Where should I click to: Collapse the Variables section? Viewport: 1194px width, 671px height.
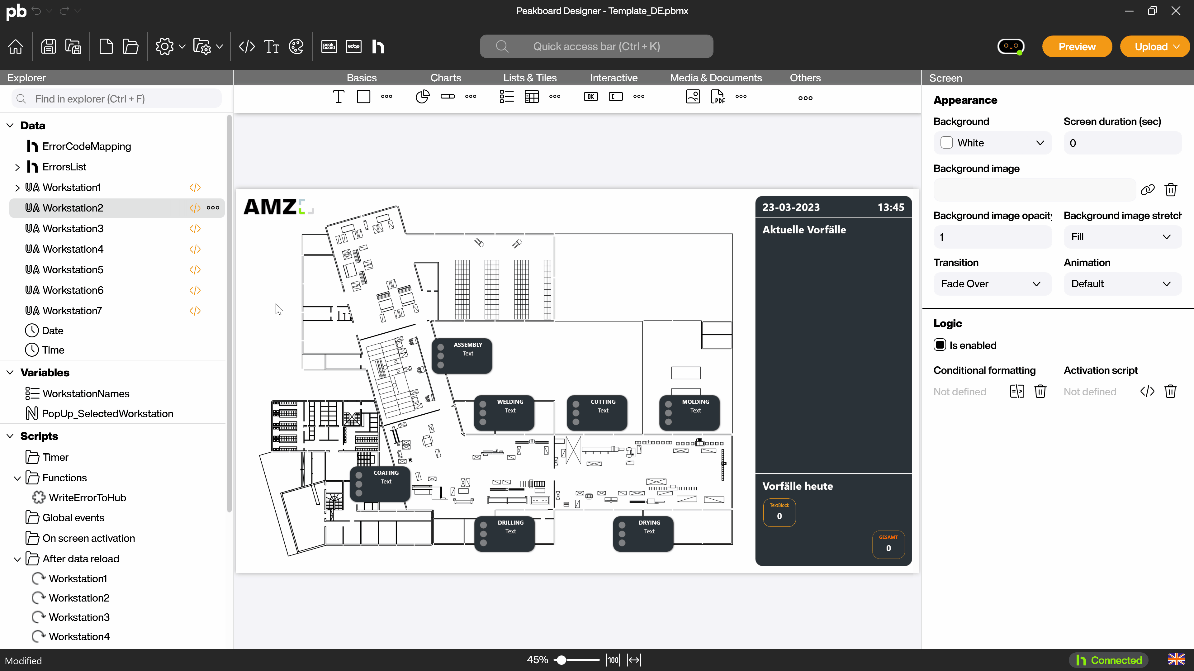pos(10,372)
